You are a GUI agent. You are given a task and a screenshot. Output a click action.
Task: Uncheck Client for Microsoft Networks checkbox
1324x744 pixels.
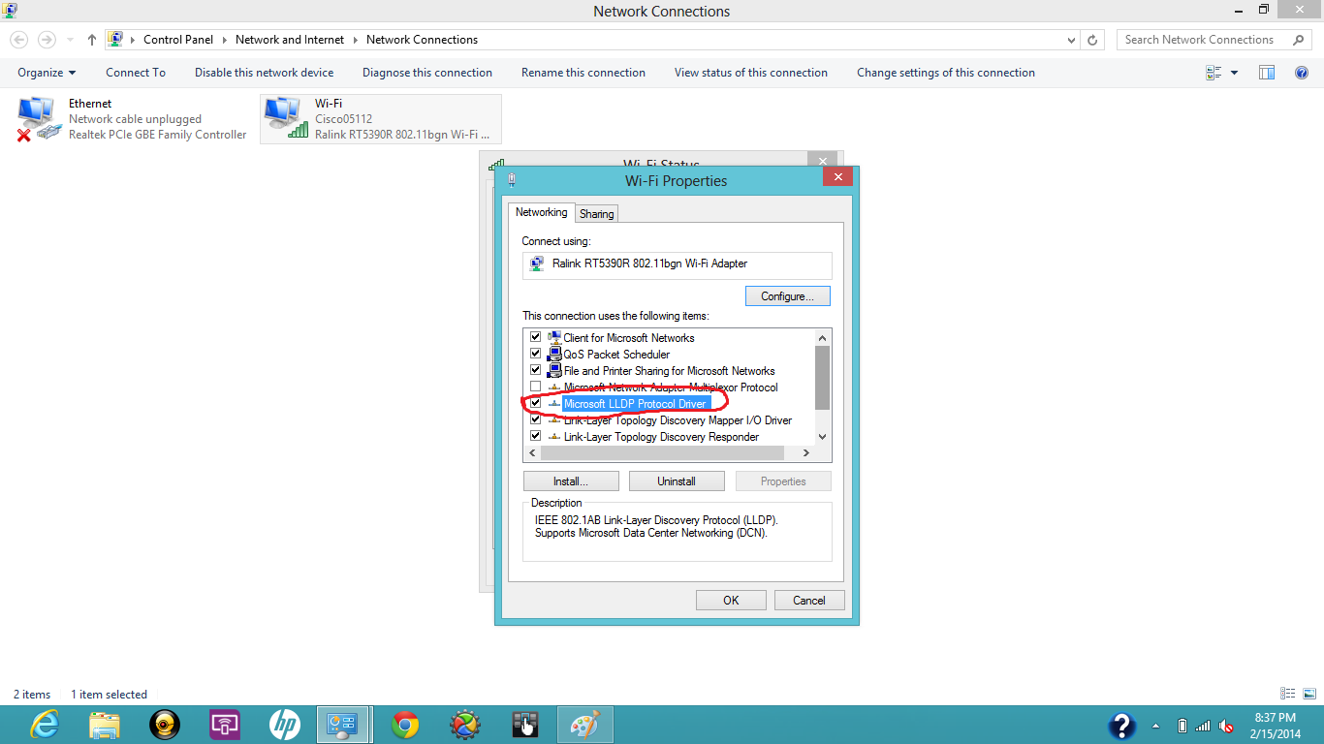(535, 337)
